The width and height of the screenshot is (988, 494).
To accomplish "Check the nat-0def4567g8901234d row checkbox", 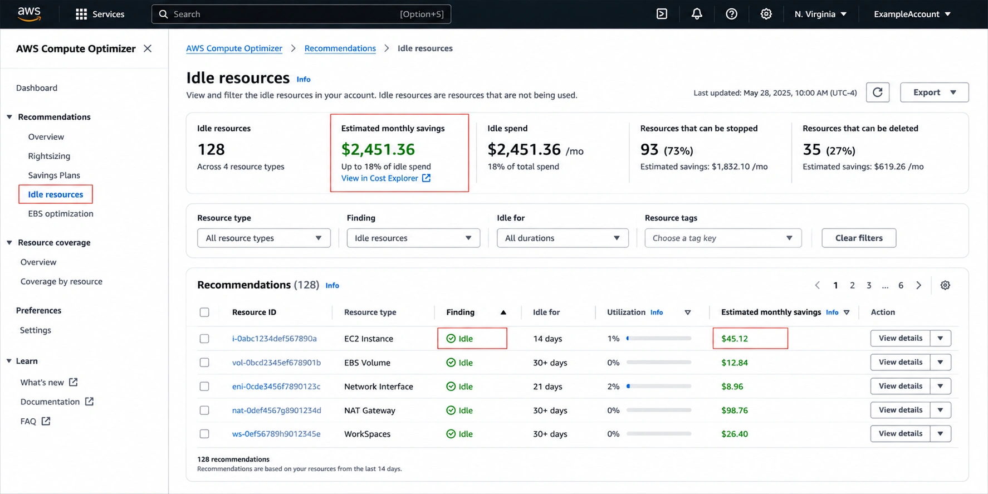I will [x=204, y=410].
